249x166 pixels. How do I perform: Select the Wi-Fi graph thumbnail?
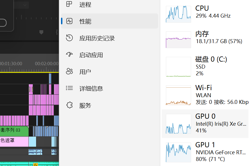click(x=178, y=95)
